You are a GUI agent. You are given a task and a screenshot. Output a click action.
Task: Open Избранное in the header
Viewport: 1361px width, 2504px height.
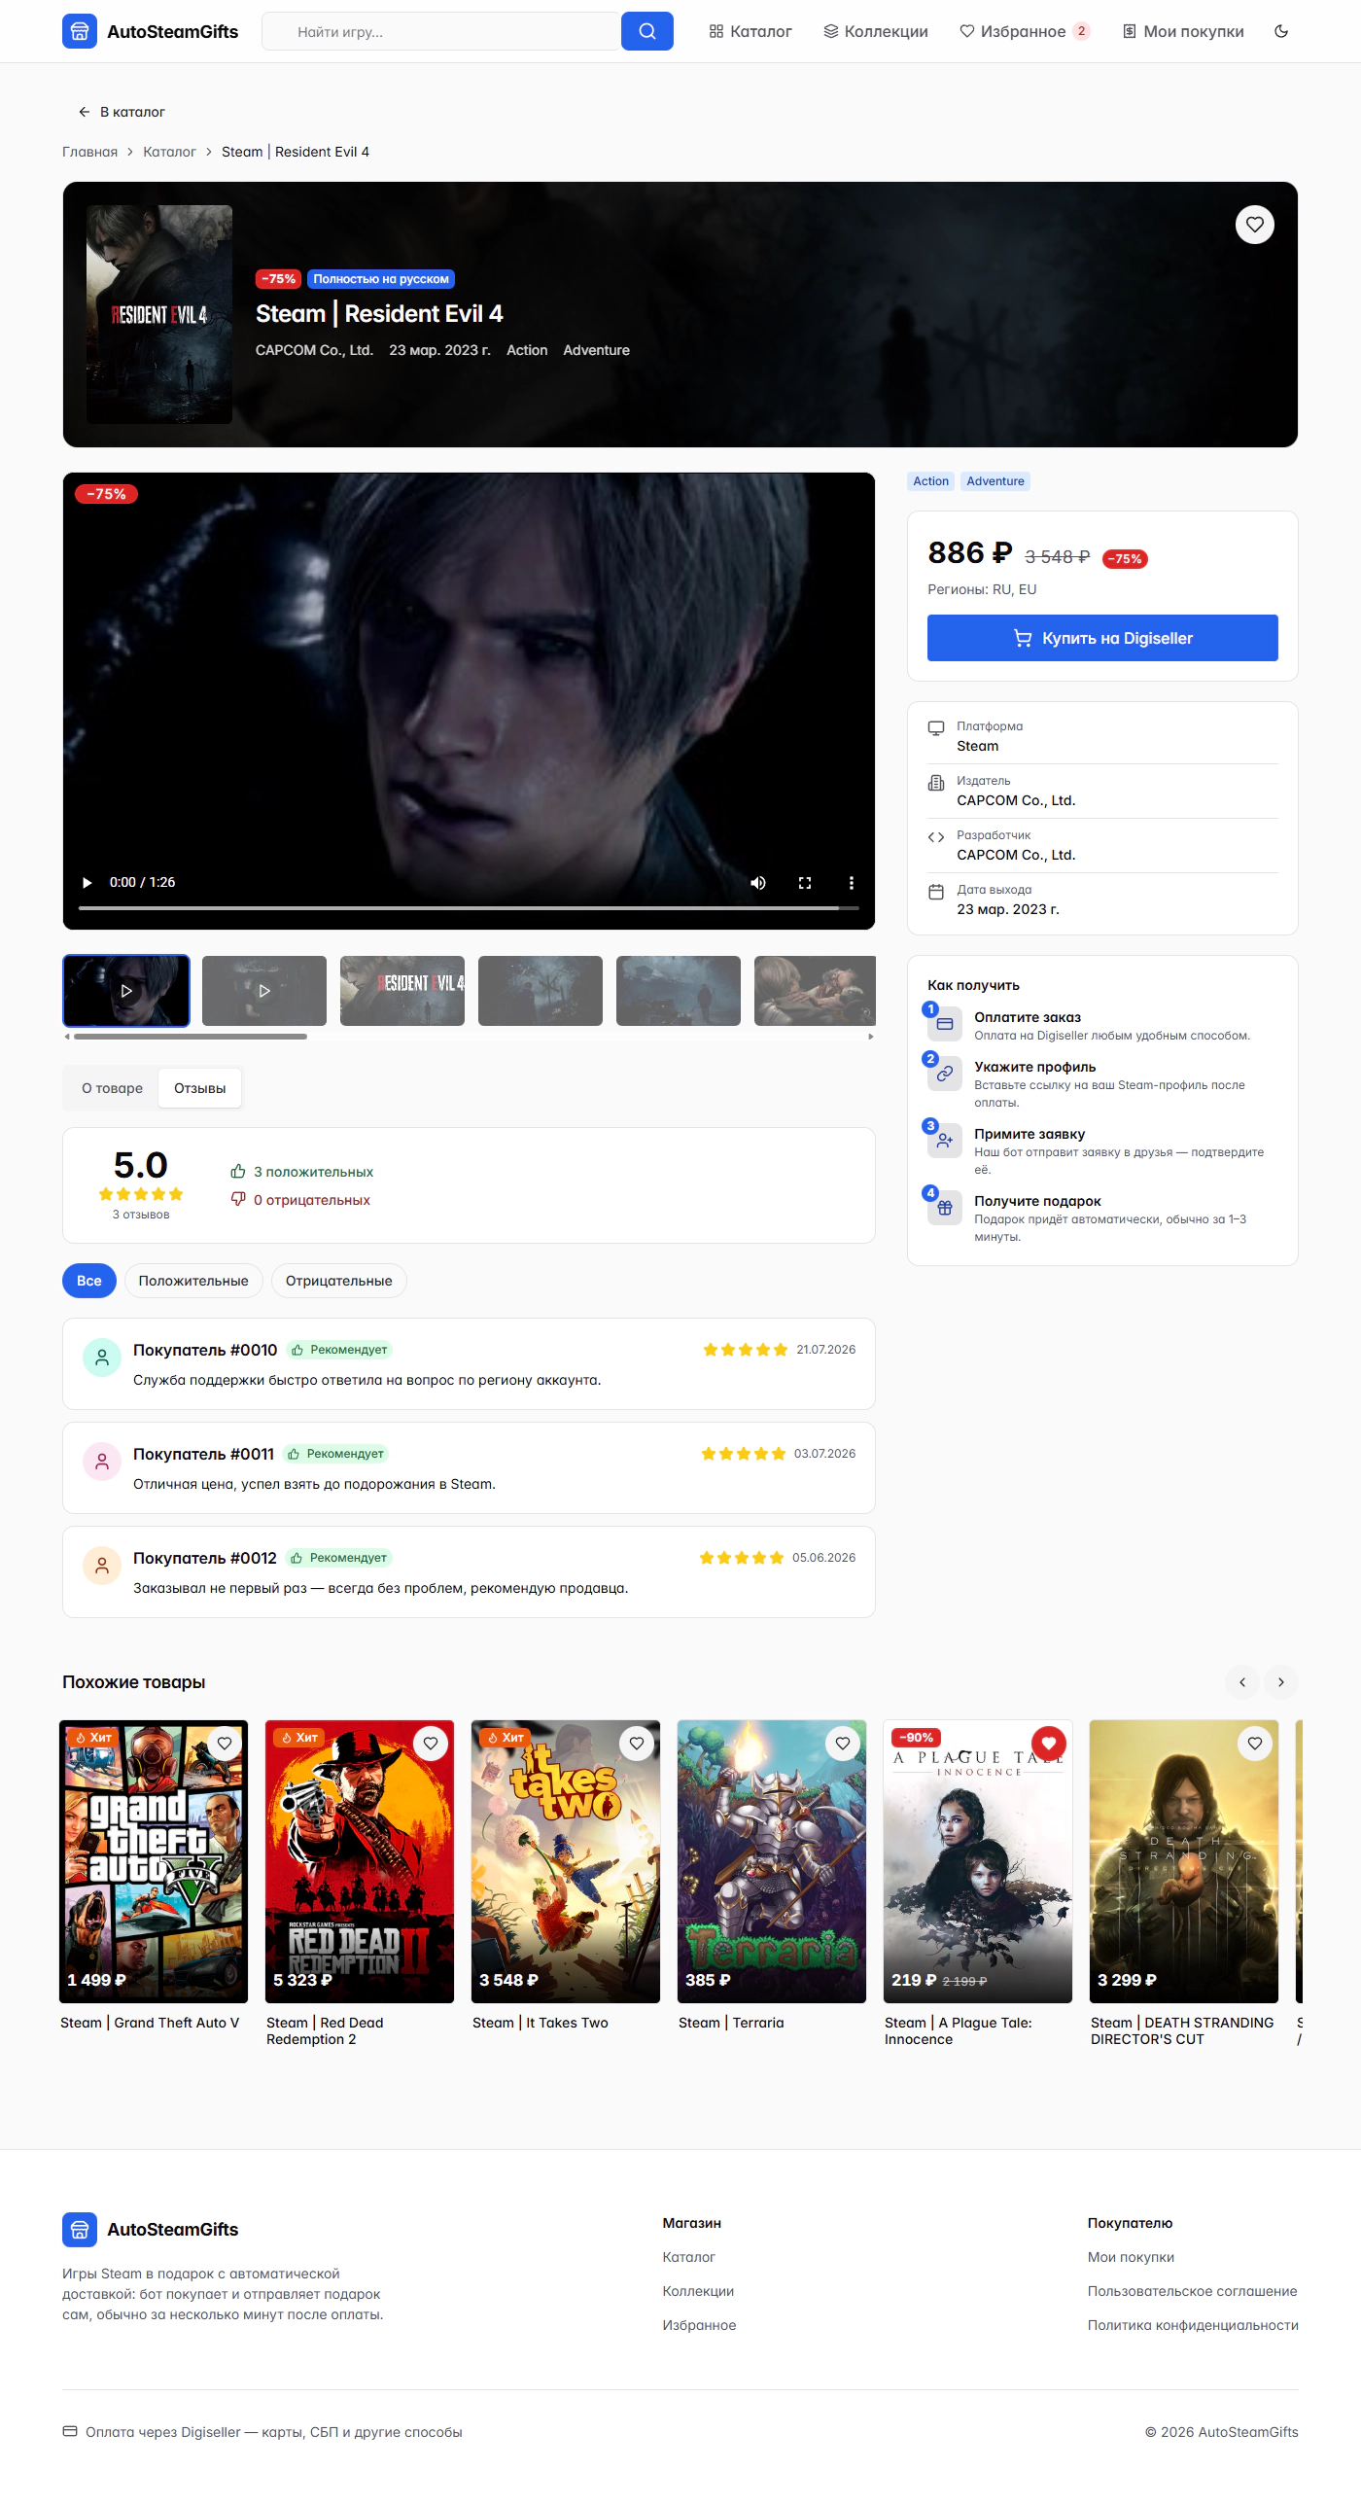[1025, 31]
